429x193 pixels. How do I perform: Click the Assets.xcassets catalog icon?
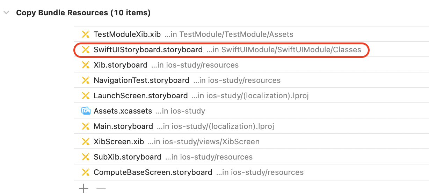pyautogui.click(x=86, y=111)
